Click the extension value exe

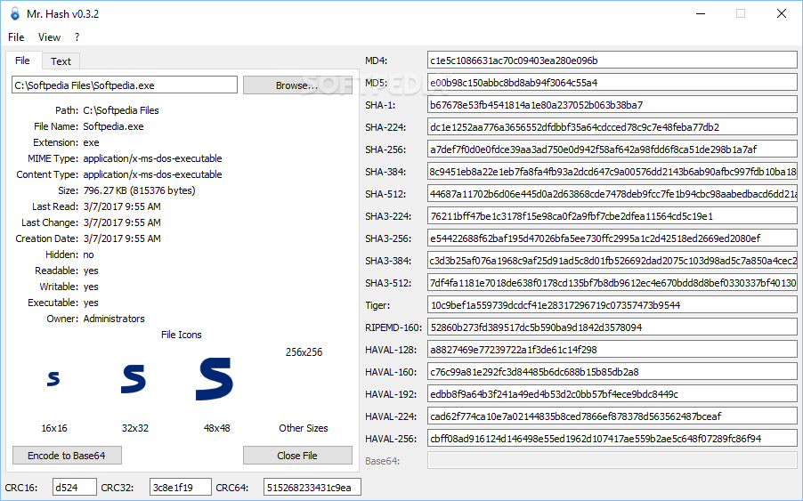pyautogui.click(x=91, y=142)
